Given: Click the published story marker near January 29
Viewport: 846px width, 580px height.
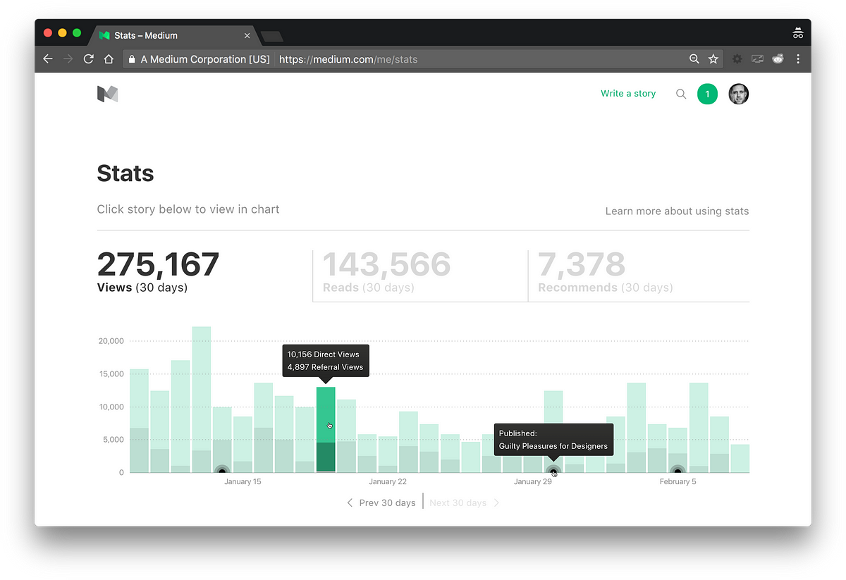Looking at the screenshot, I should point(553,471).
